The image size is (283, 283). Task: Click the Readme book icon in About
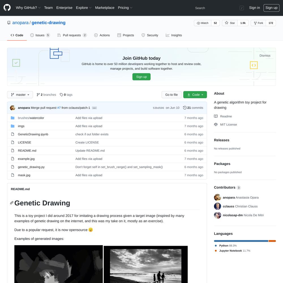pyautogui.click(x=216, y=116)
